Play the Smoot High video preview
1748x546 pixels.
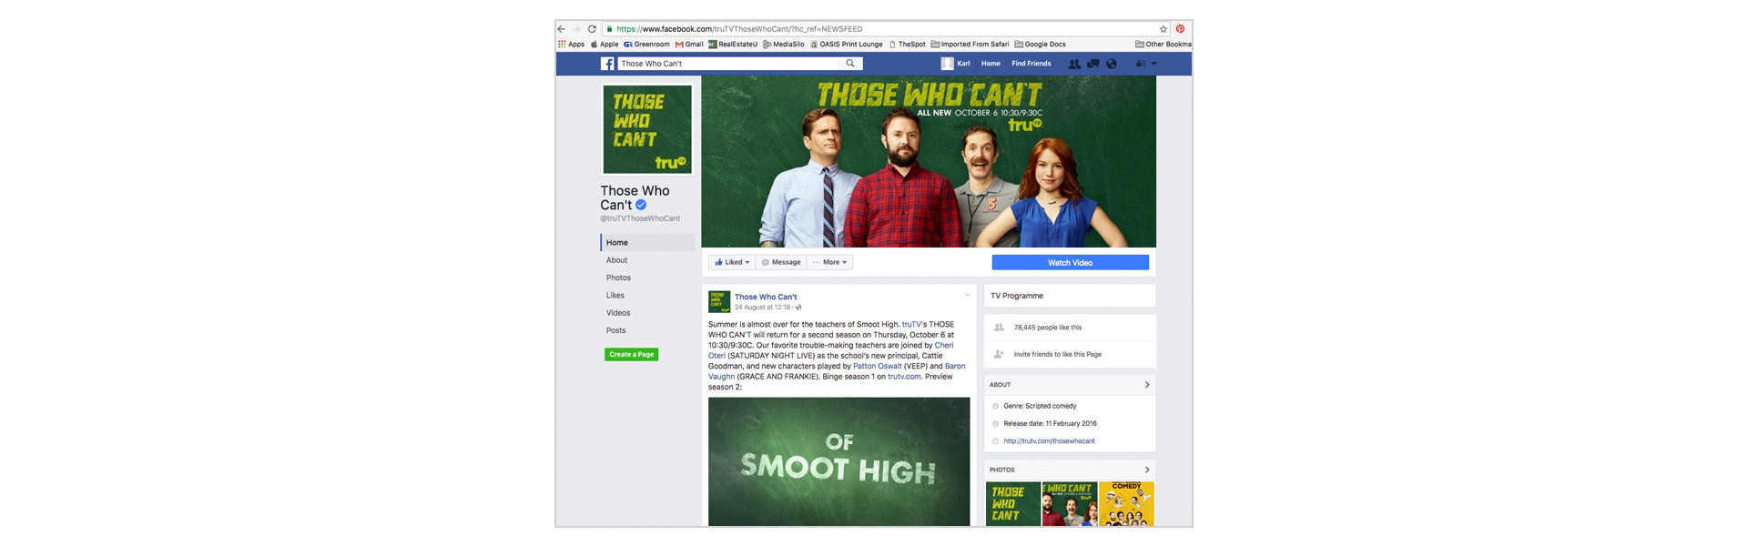pos(839,461)
